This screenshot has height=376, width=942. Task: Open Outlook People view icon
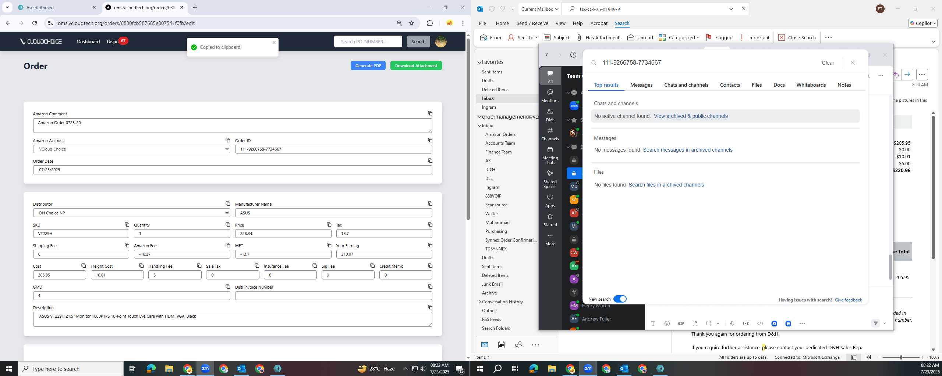(x=518, y=345)
